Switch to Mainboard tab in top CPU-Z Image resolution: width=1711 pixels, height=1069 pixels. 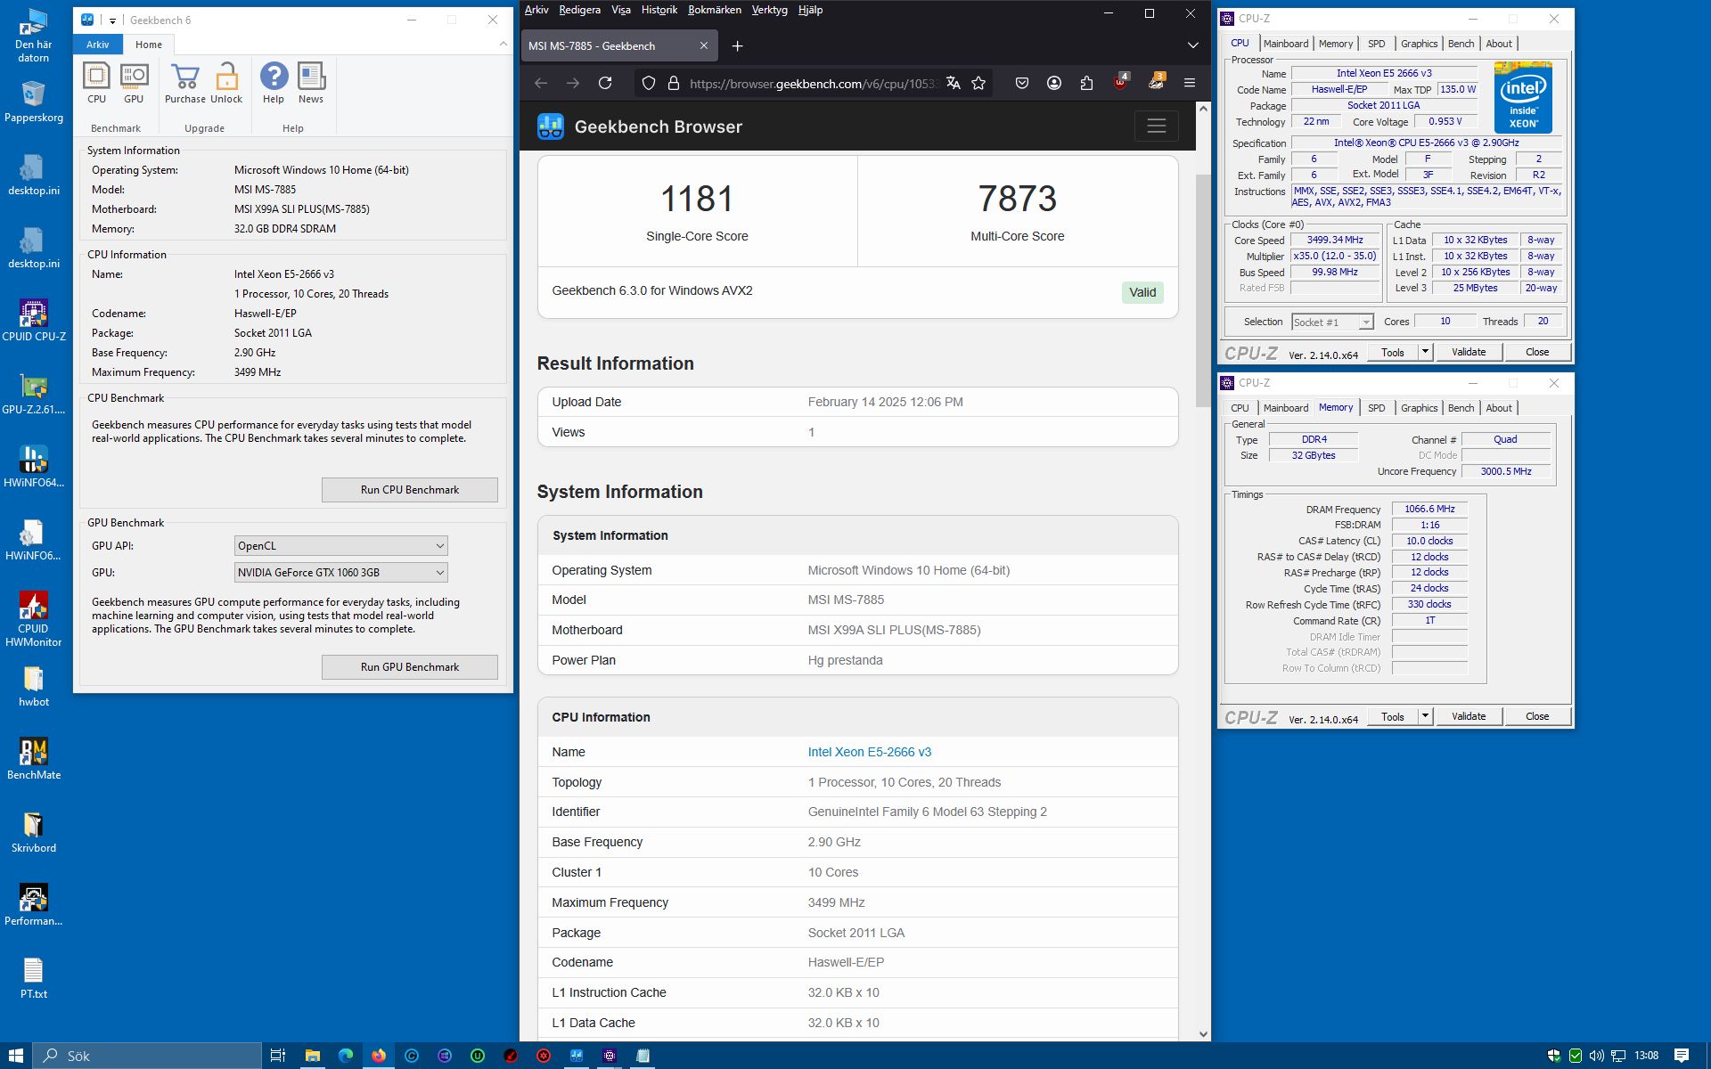click(x=1286, y=44)
